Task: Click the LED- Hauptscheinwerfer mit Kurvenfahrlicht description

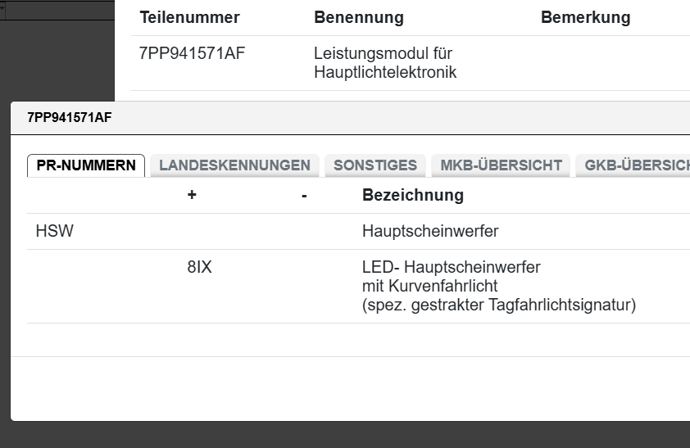Action: [451, 276]
